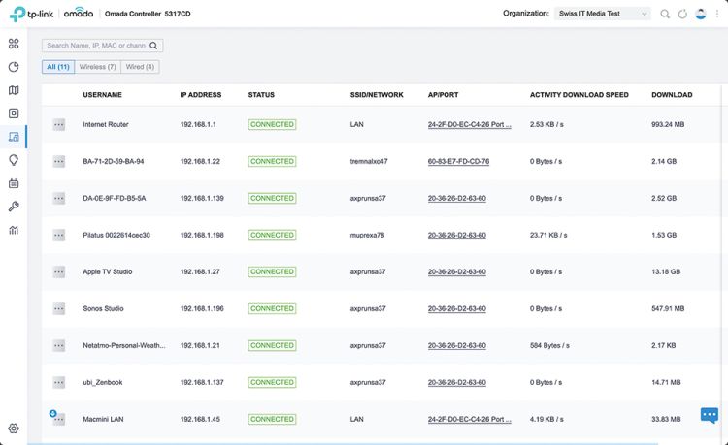Open AP link in Macmini LAN row
728x445 pixels.
470,419
